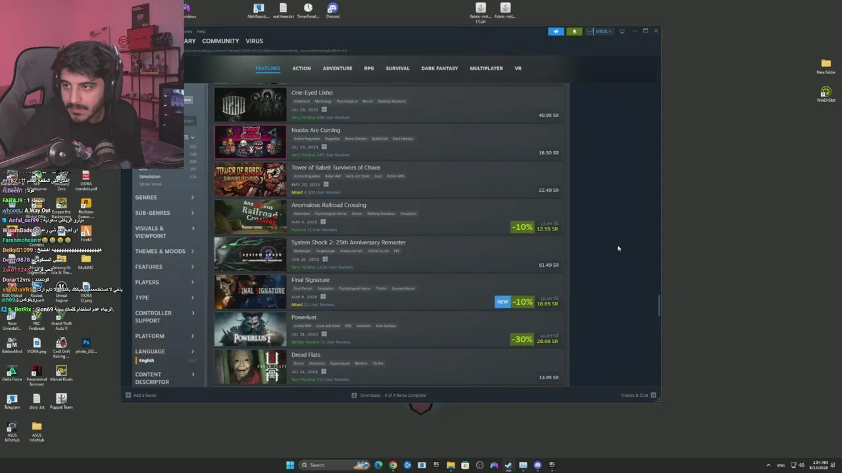Open the Steam announcements megaphone button
This screenshot has height=473, width=842.
click(556, 32)
